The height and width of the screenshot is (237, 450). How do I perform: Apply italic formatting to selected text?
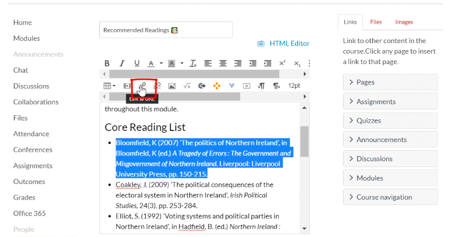coord(122,63)
